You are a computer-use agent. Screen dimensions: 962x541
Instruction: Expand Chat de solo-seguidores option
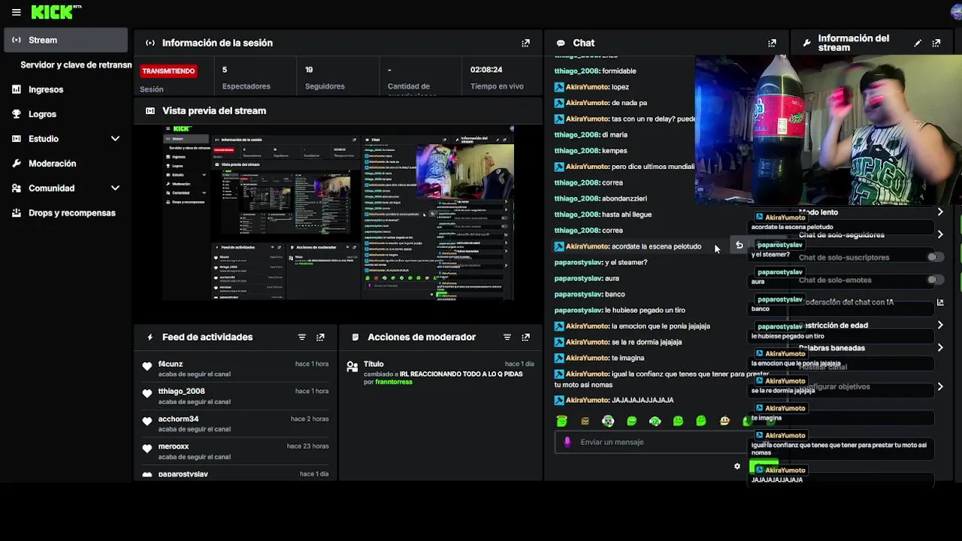pyautogui.click(x=940, y=234)
